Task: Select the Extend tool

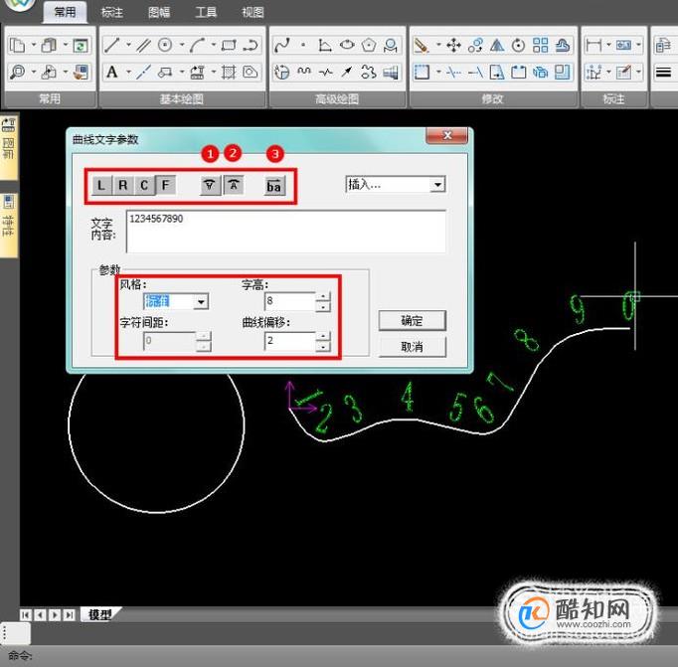Action: (475, 72)
